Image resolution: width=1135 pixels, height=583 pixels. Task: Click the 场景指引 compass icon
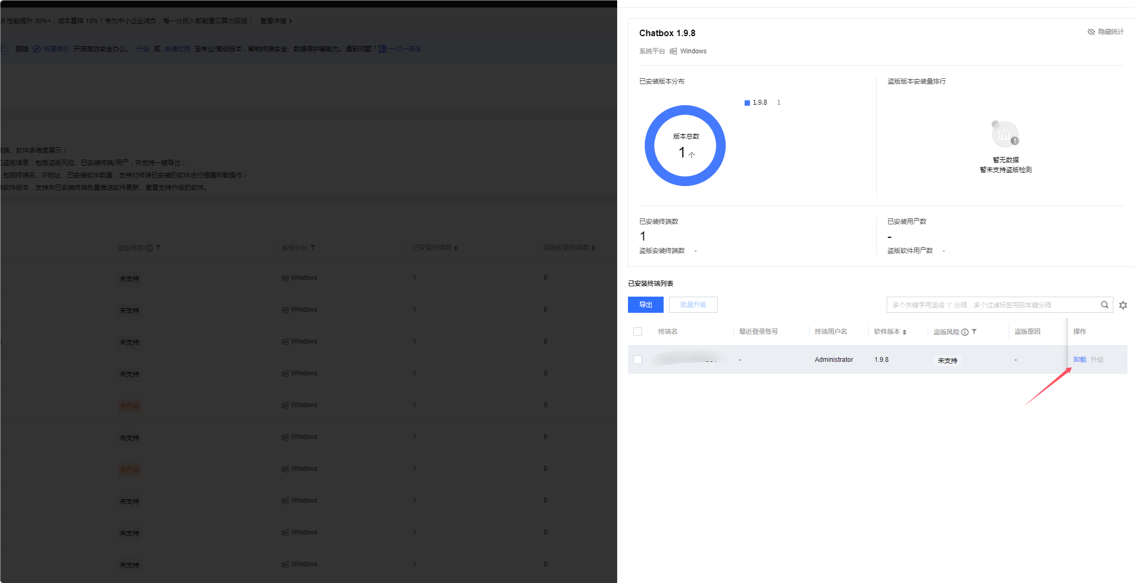pos(37,49)
